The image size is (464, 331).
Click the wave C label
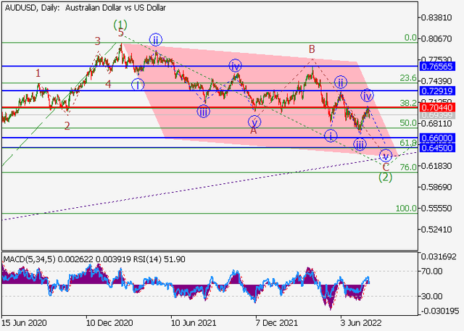386,167
